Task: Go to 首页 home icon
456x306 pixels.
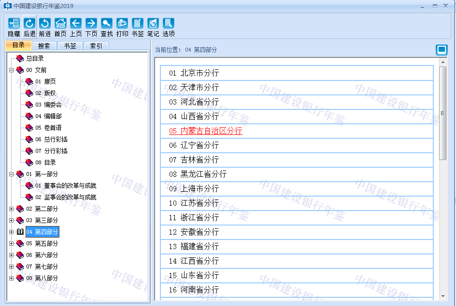Action: (60, 23)
